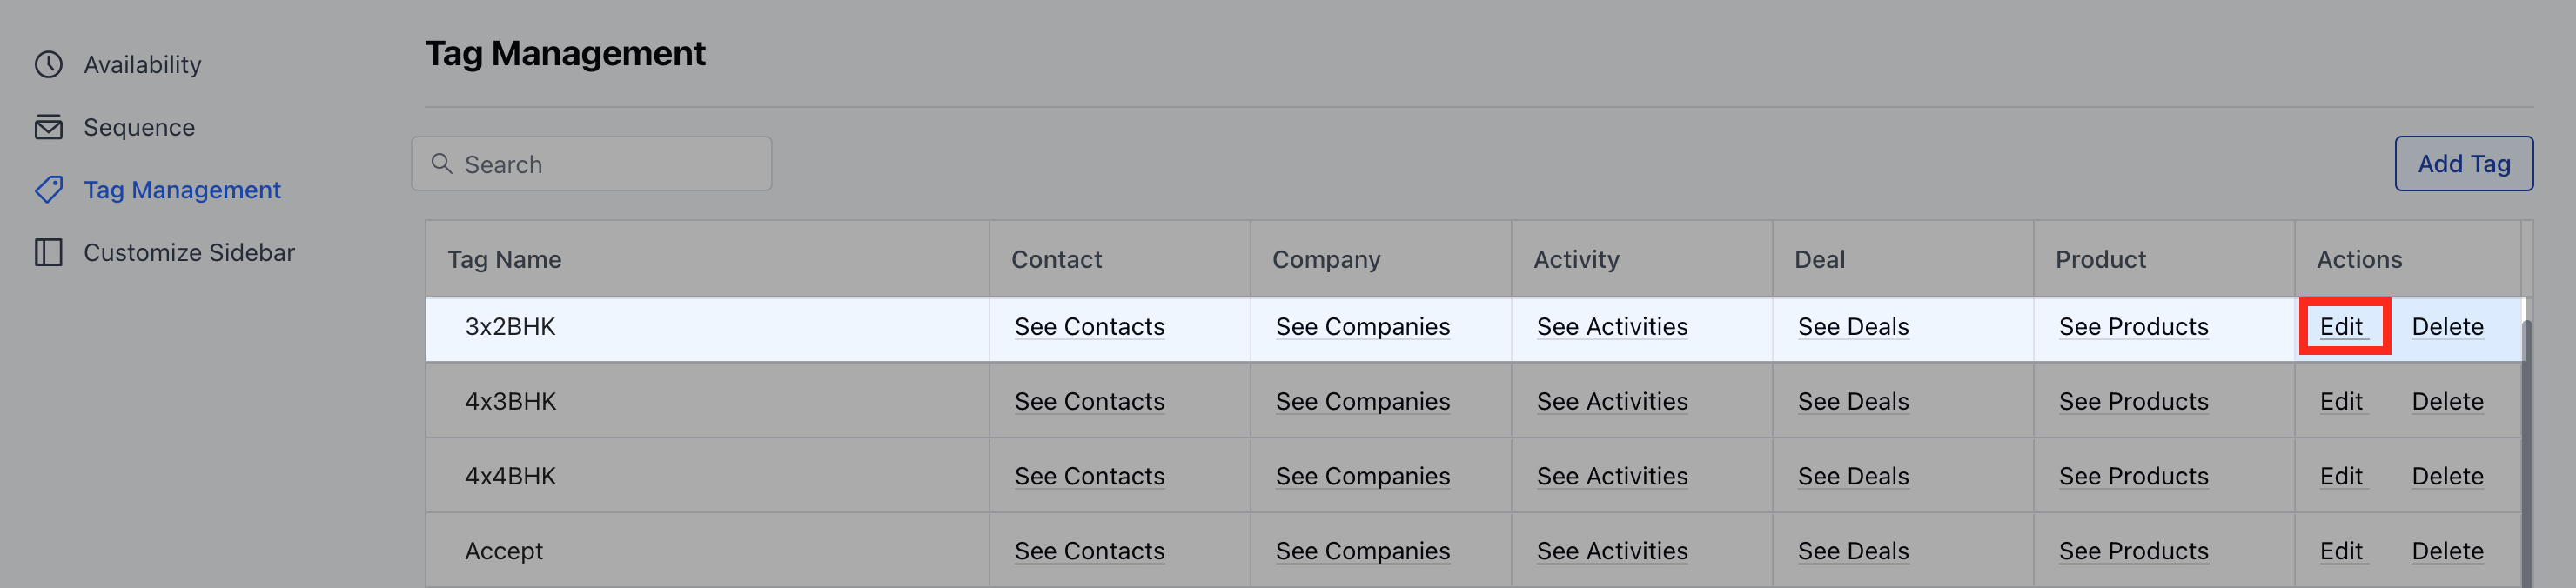Open the Availability settings page
Image resolution: width=2576 pixels, height=588 pixels.
142,65
